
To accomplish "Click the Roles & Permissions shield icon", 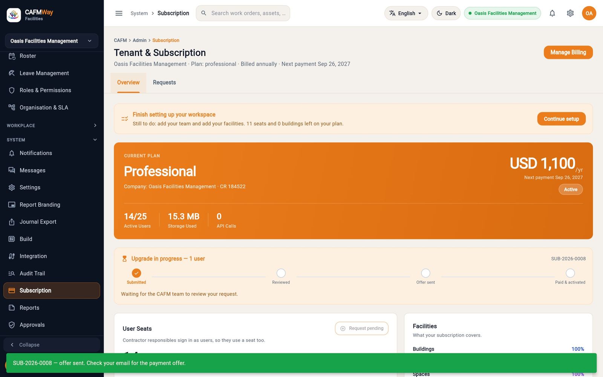I will (12, 90).
